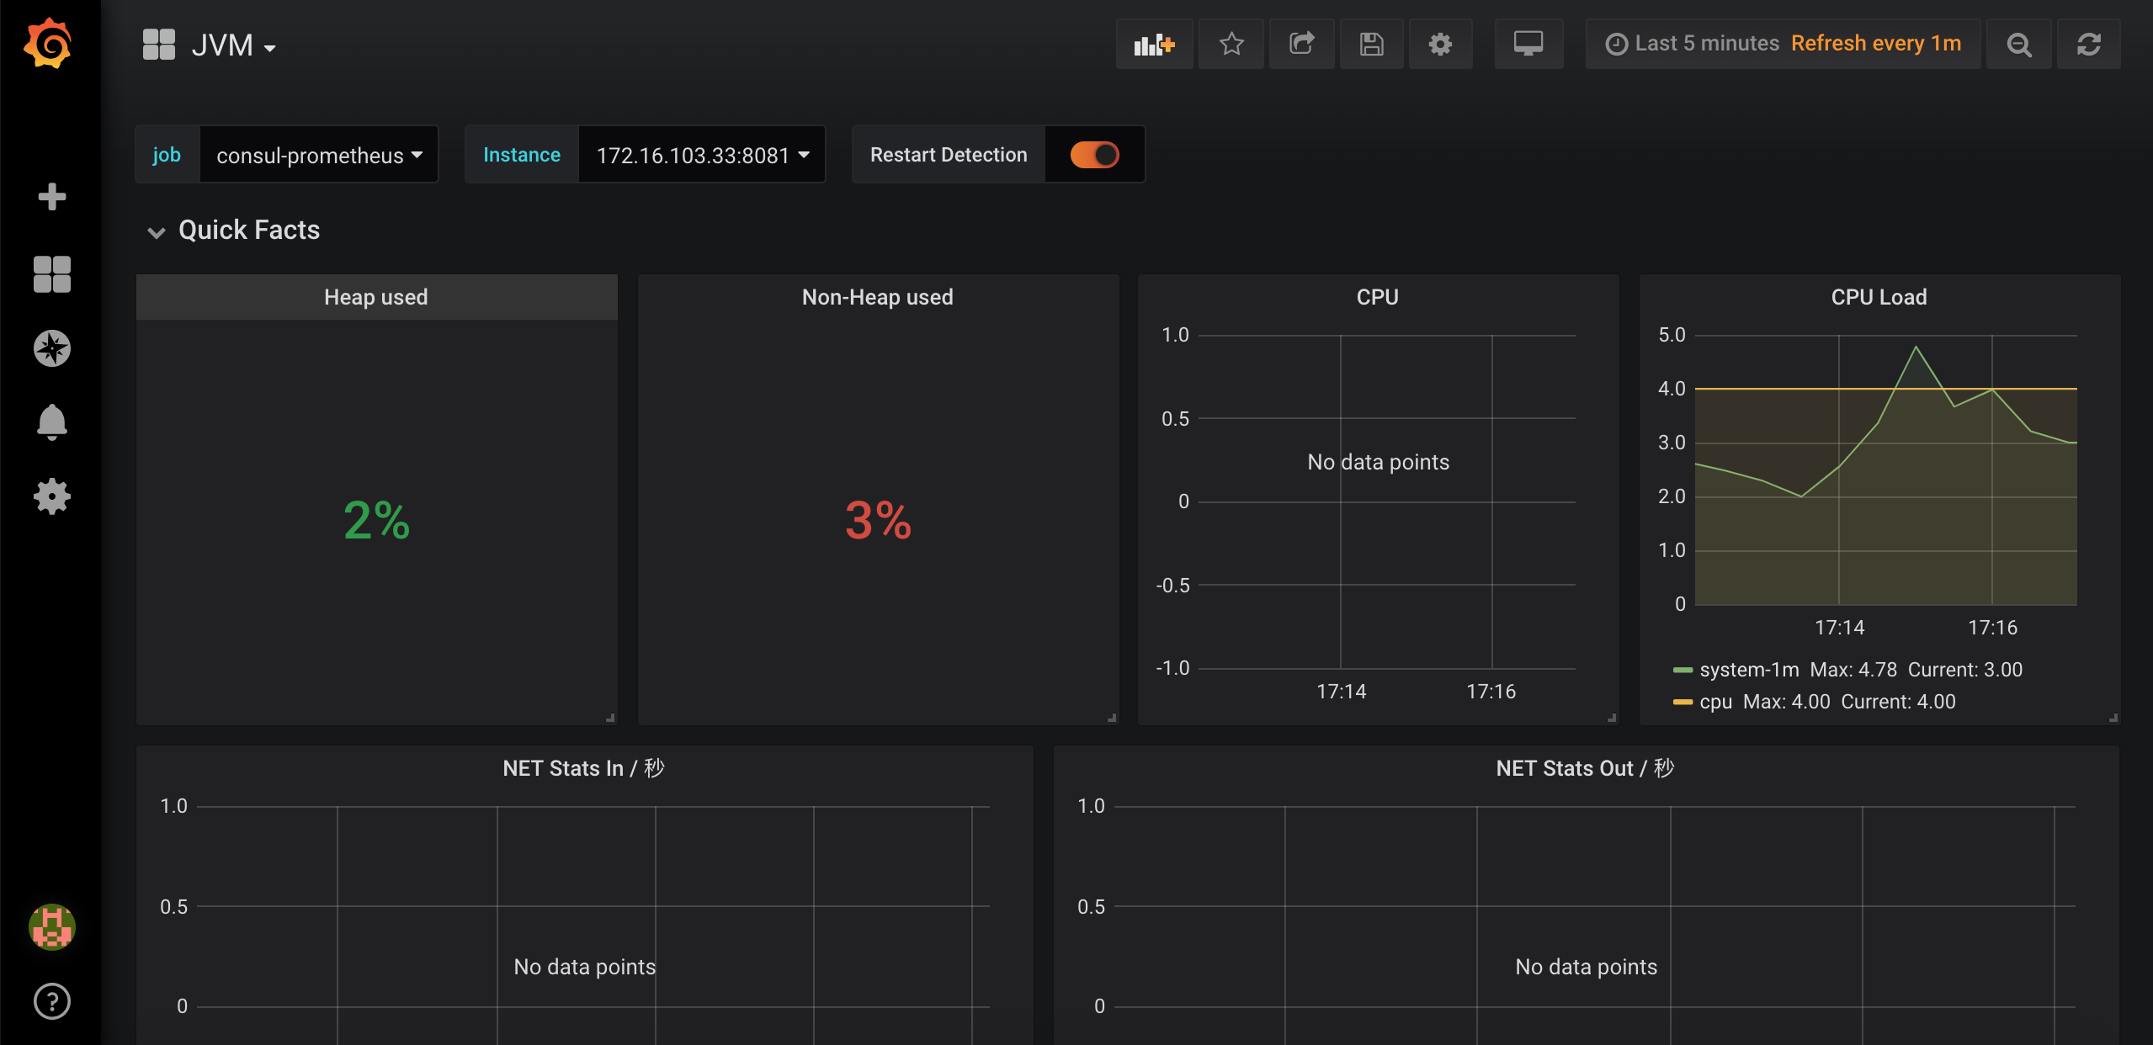The width and height of the screenshot is (2153, 1045).
Task: Click 'No data points' in NET Stats In
Action: coord(584,967)
